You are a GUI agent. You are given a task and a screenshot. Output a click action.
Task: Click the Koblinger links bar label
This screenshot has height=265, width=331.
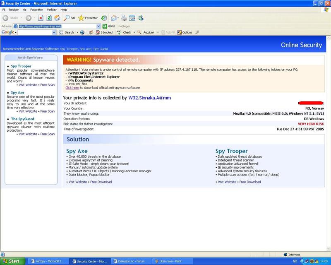(124, 26)
